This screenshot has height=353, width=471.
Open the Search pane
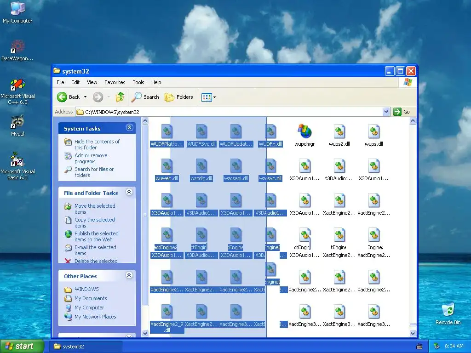pyautogui.click(x=145, y=97)
